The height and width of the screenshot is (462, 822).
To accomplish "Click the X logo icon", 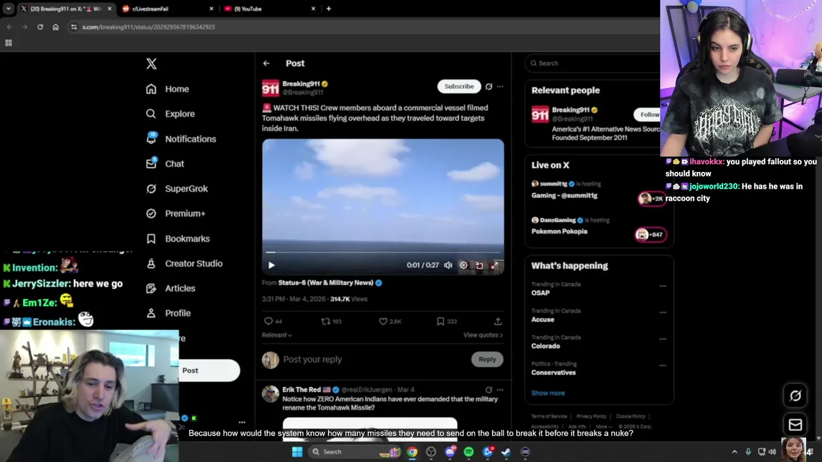I will (152, 64).
